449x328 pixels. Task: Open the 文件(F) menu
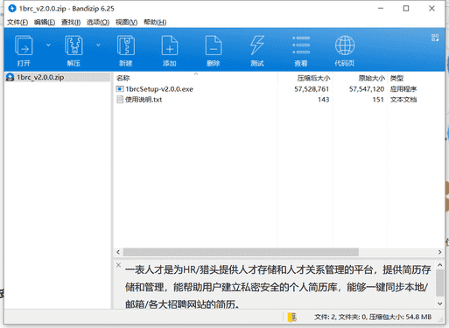tap(18, 22)
